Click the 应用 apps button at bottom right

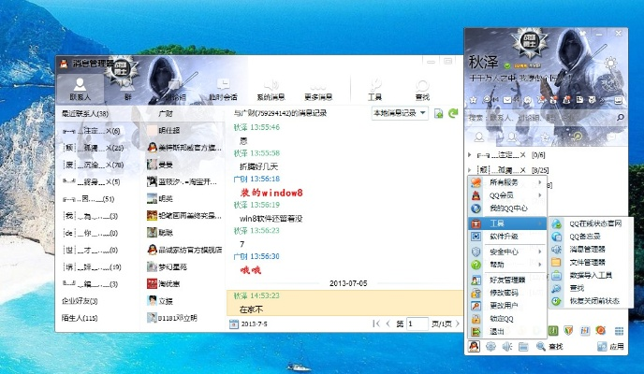point(612,347)
